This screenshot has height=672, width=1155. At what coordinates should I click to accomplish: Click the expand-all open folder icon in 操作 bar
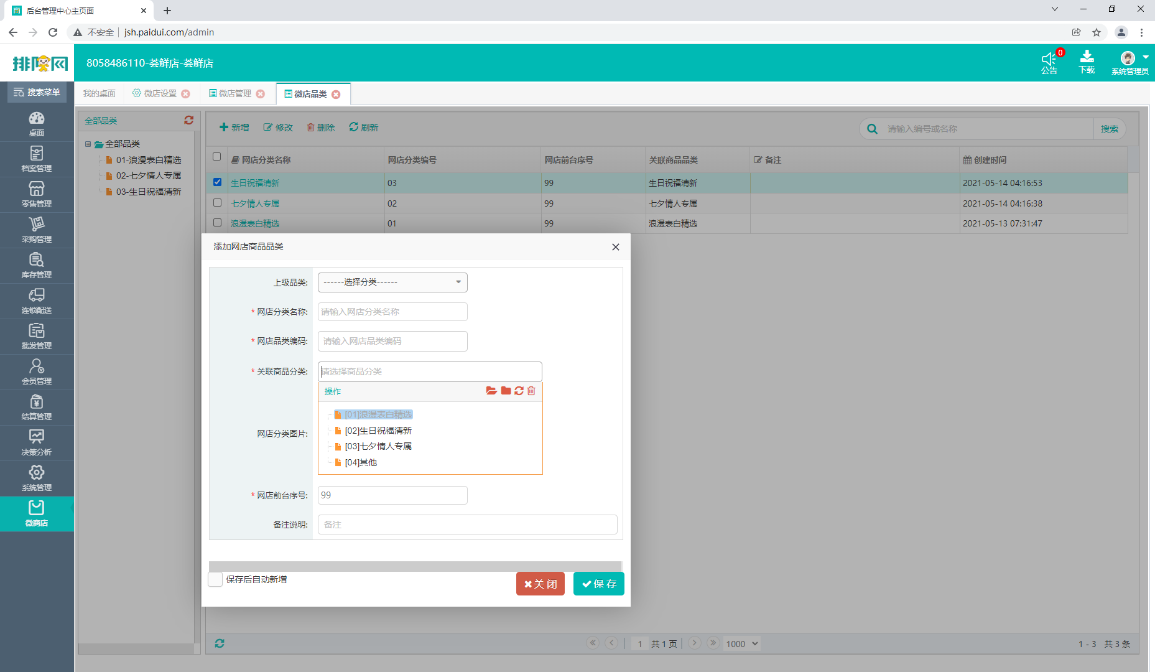pos(491,391)
